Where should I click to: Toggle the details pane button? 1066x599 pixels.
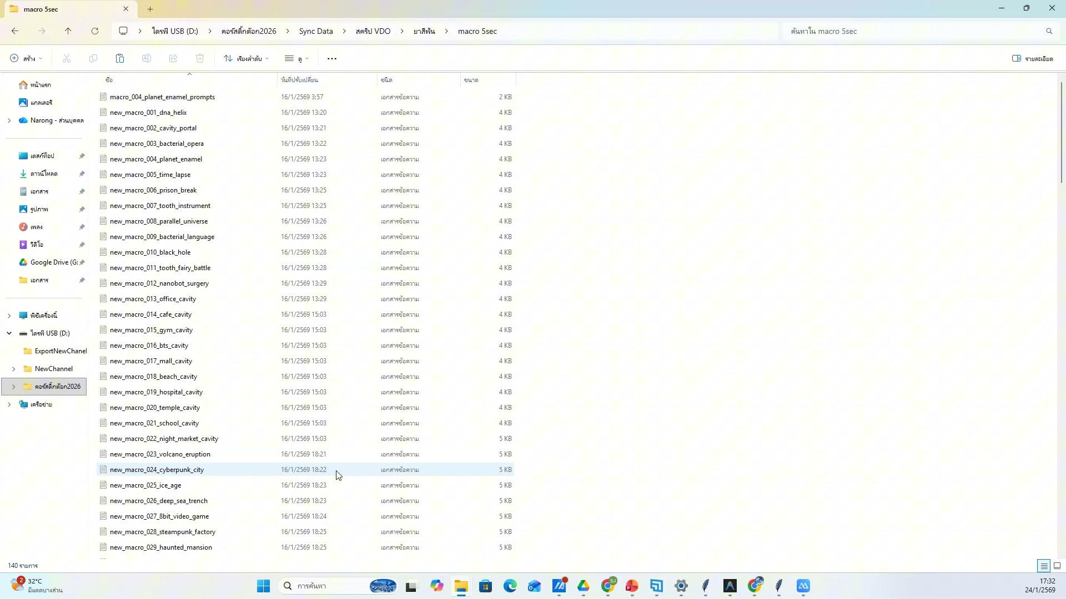(x=1033, y=58)
